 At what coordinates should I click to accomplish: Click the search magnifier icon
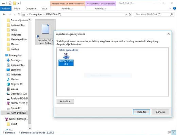pos(172,15)
